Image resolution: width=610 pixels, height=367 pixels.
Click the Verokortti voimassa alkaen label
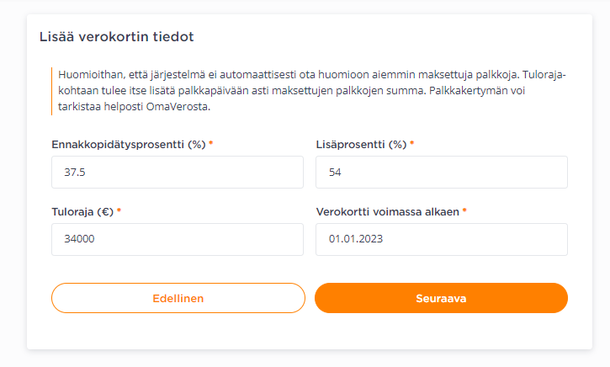tap(388, 212)
